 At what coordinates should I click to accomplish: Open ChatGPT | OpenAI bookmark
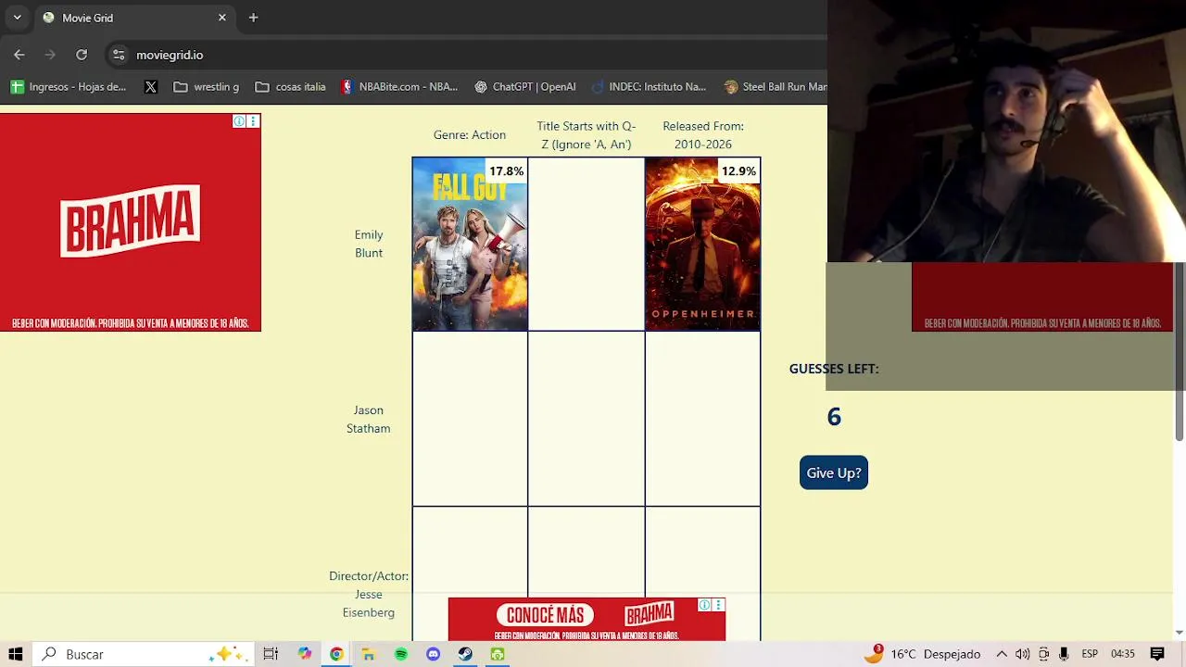pos(524,86)
